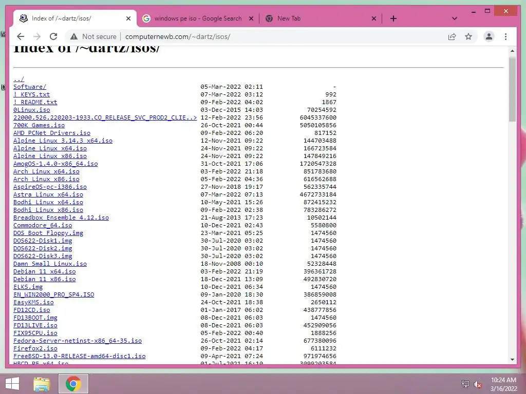The height and width of the screenshot is (394, 526).
Task: Close the New Tab tab
Action: (x=374, y=18)
